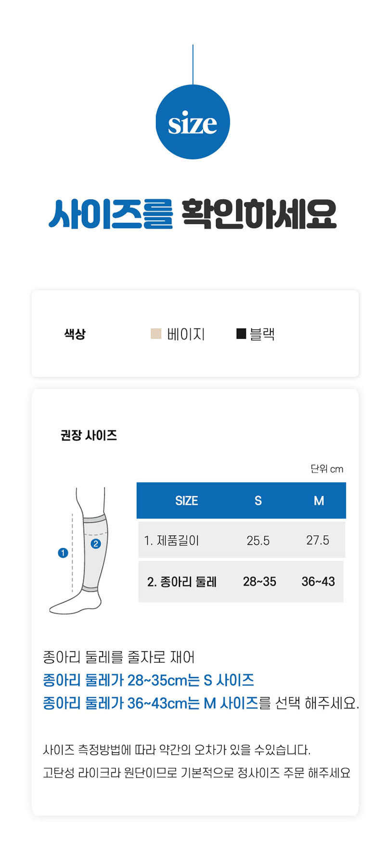This screenshot has width=385, height=856.
Task: Click the 28~35 calf circumference value
Action: tap(259, 582)
